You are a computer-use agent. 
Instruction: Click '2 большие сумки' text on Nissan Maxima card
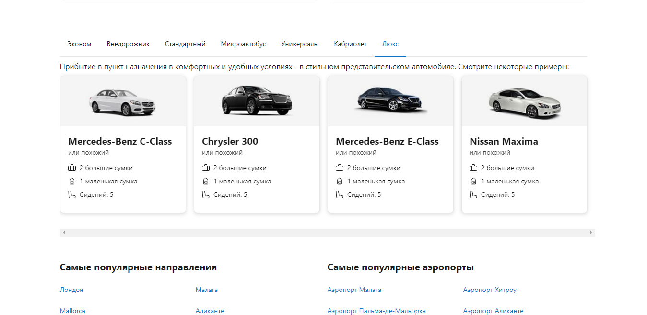pyautogui.click(x=507, y=168)
